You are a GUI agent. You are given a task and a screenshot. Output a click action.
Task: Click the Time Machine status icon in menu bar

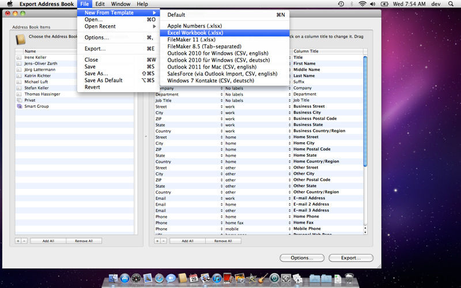pyautogui.click(x=341, y=4)
